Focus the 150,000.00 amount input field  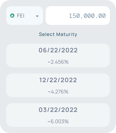78,16
